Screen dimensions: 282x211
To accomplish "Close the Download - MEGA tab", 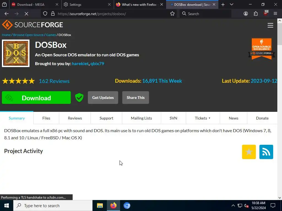I will [57, 4].
